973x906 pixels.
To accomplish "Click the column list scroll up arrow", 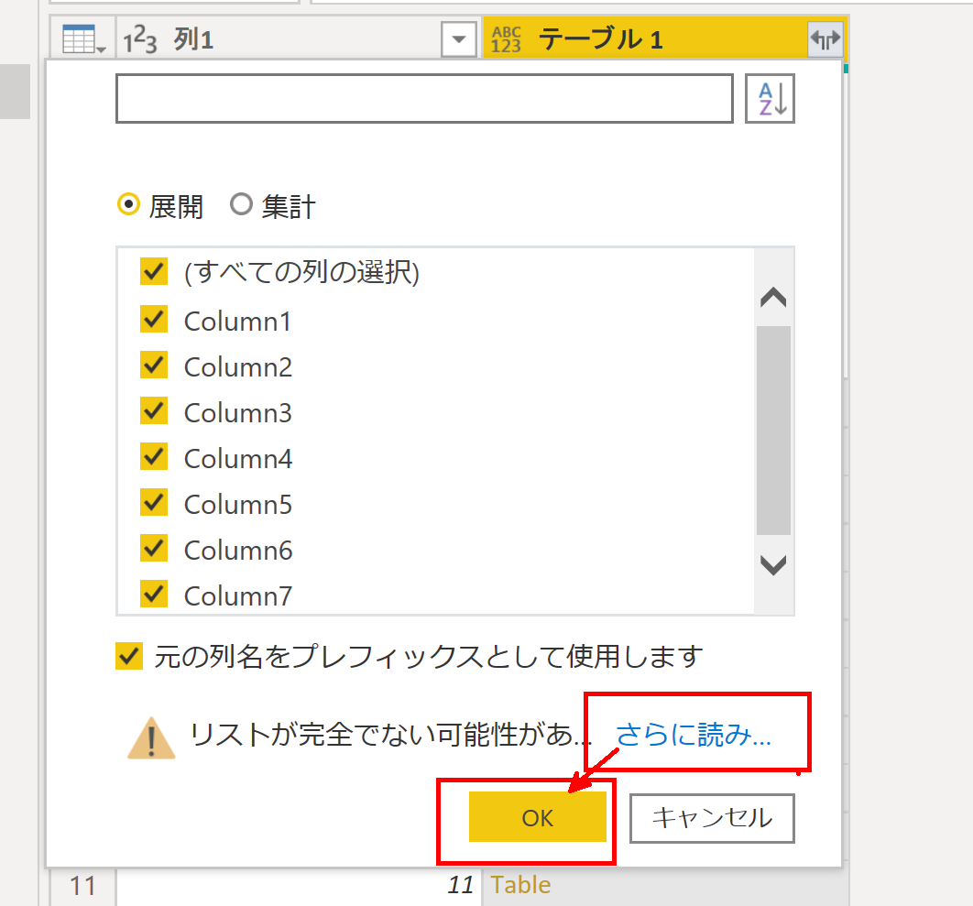I will click(773, 298).
